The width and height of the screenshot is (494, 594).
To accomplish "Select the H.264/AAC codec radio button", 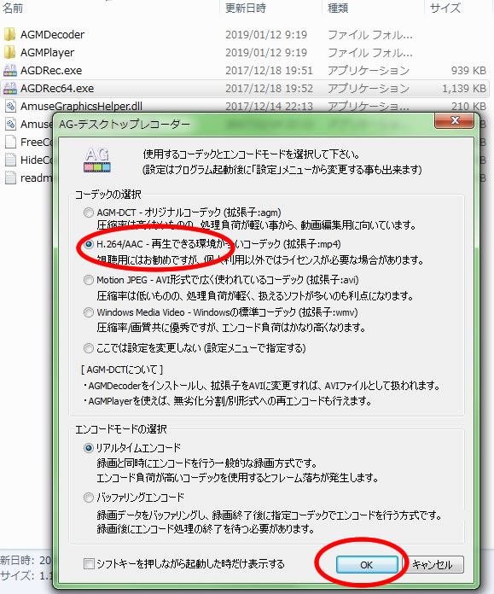I will pos(88,244).
